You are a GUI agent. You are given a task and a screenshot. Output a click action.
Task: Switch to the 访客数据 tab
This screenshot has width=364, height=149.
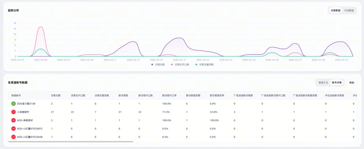[335, 11]
